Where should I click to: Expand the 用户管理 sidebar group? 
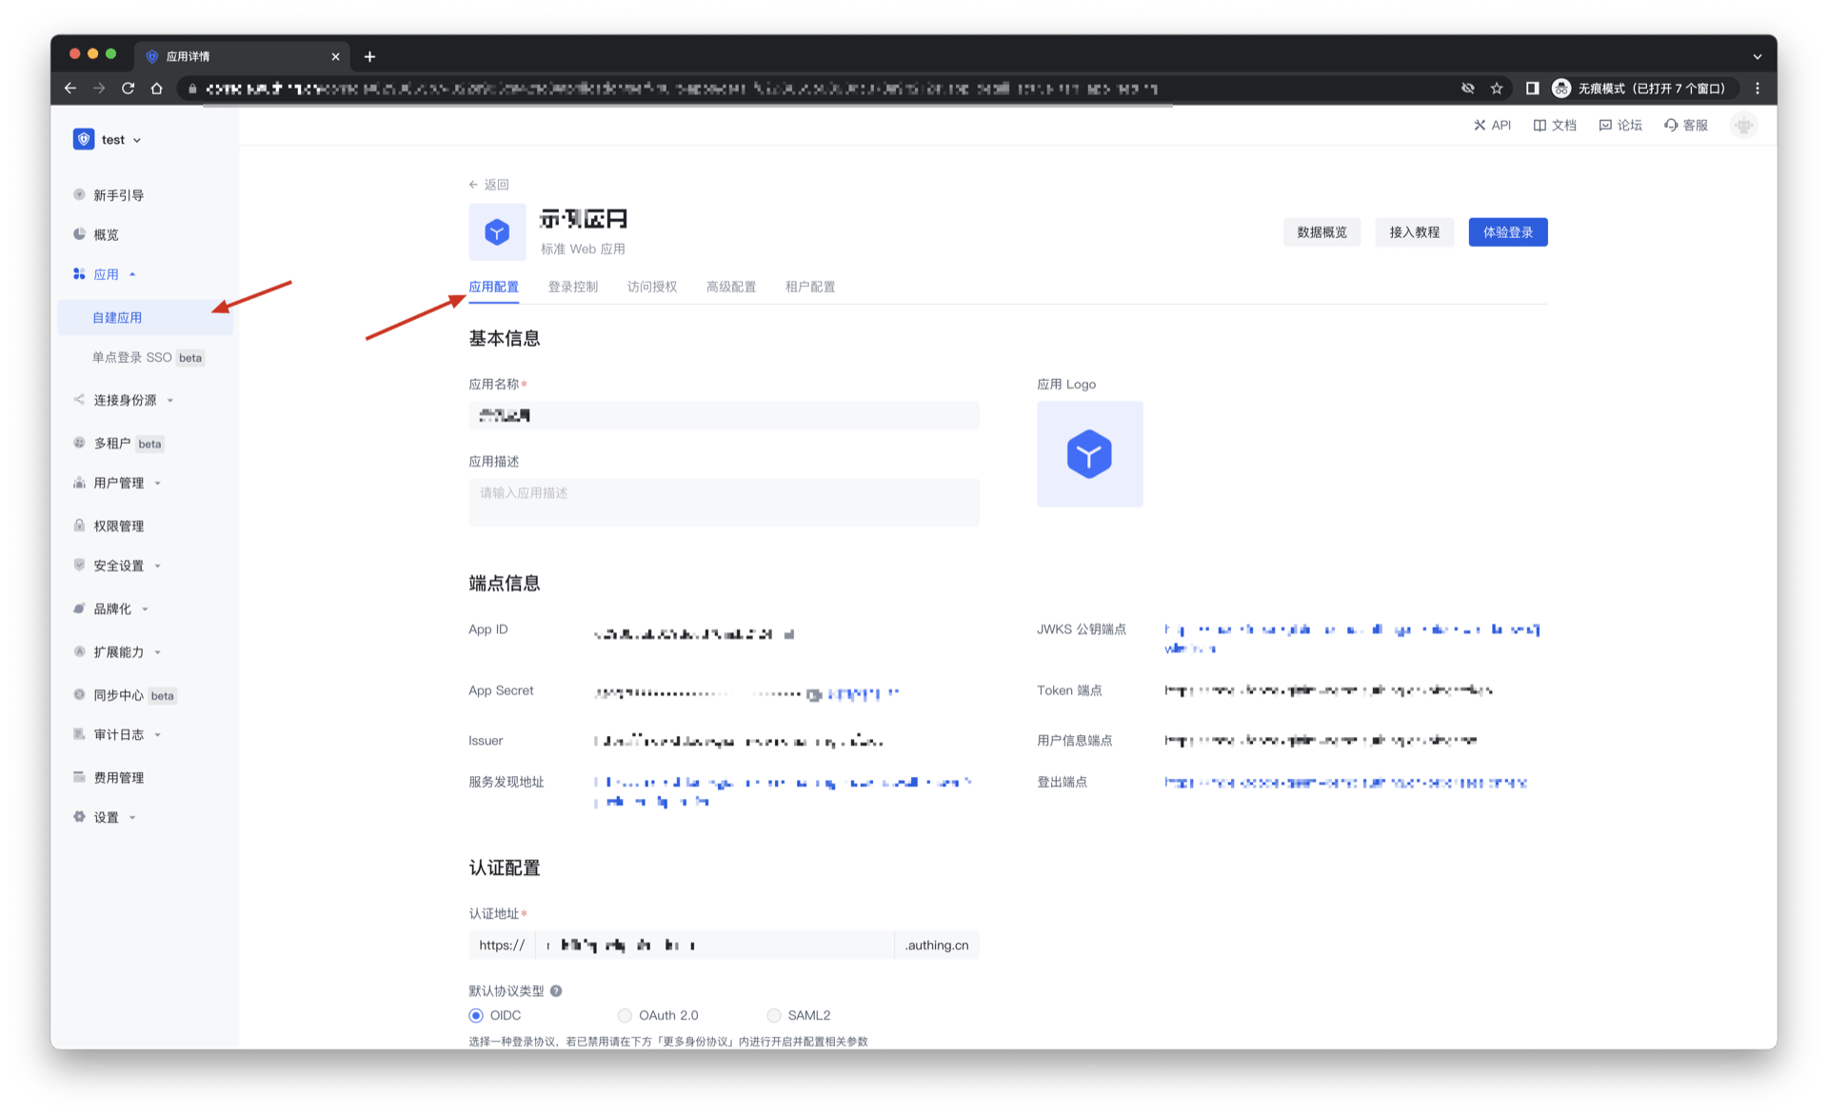click(118, 483)
